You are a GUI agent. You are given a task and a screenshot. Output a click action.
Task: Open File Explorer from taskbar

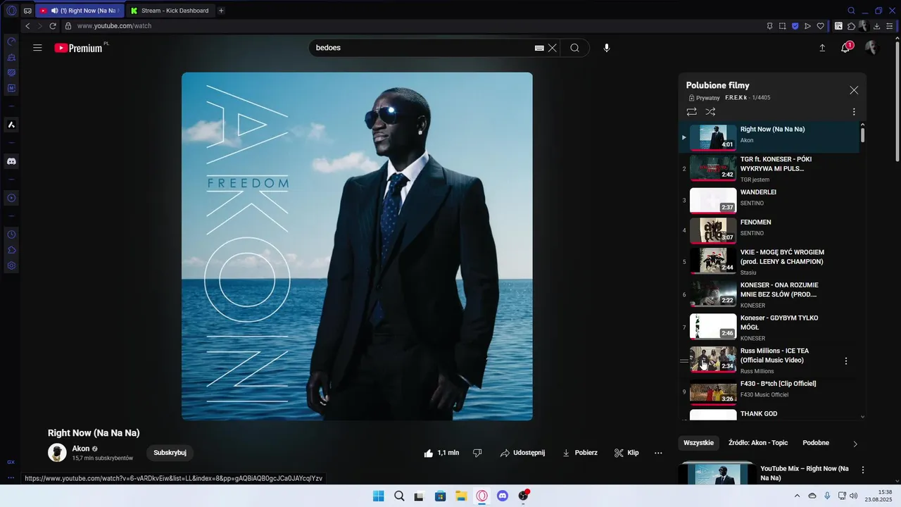[461, 496]
